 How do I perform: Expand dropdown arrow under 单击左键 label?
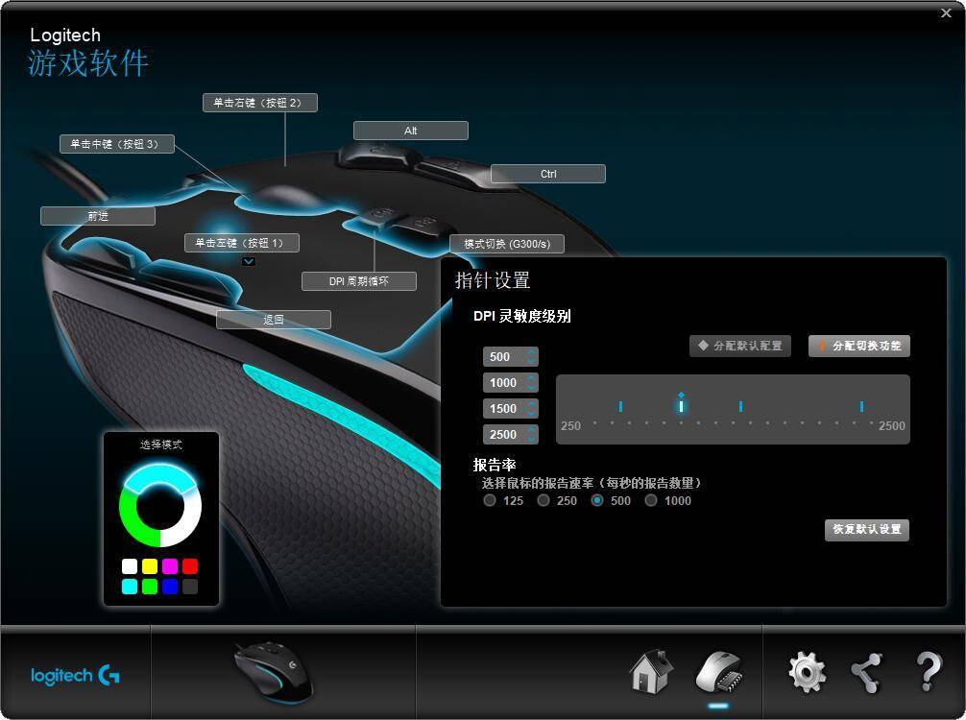click(x=249, y=261)
